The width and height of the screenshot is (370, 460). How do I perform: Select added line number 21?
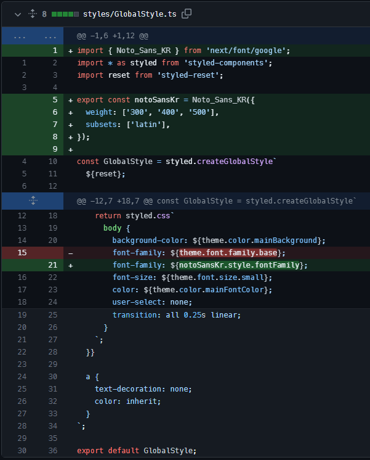point(53,265)
